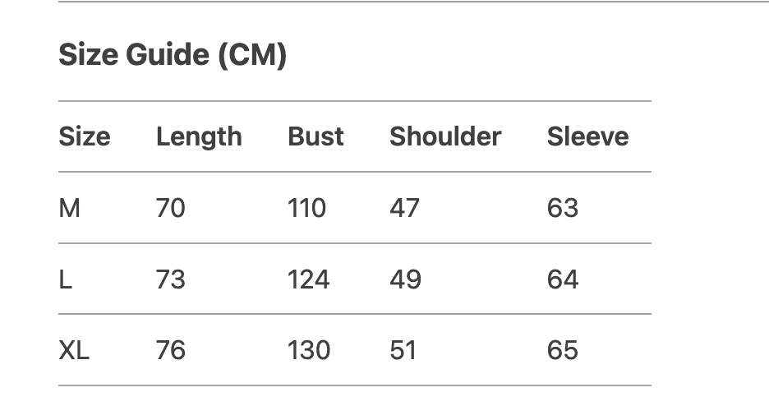Click bust value 130 in XL row
The height and width of the screenshot is (406, 769).
coord(308,351)
